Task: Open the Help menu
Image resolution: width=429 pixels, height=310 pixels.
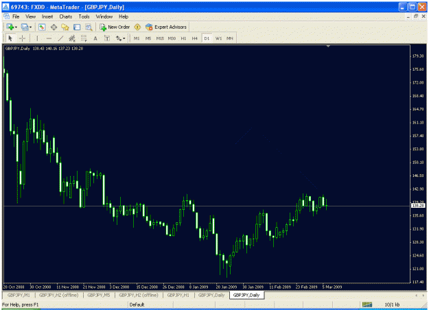Action: pyautogui.click(x=124, y=16)
